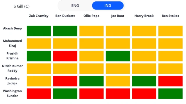Open the Akash Deep vs Zak Crawley cell
Viewport: 186px width, 104px height.
[39, 31]
